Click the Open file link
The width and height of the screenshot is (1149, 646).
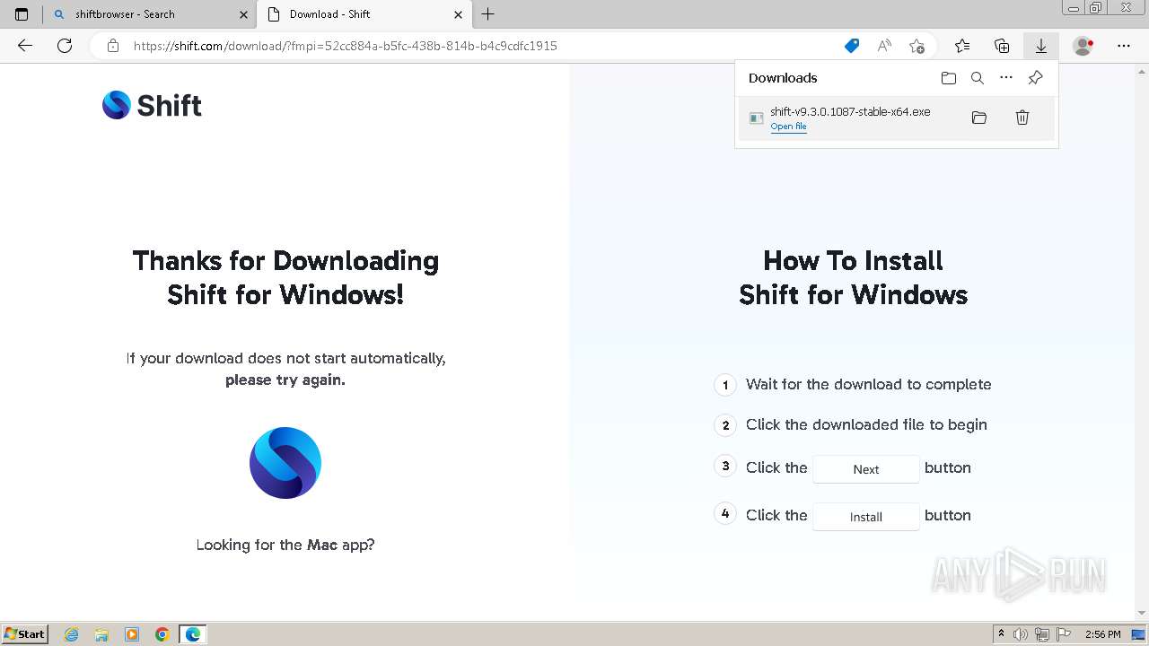(788, 127)
